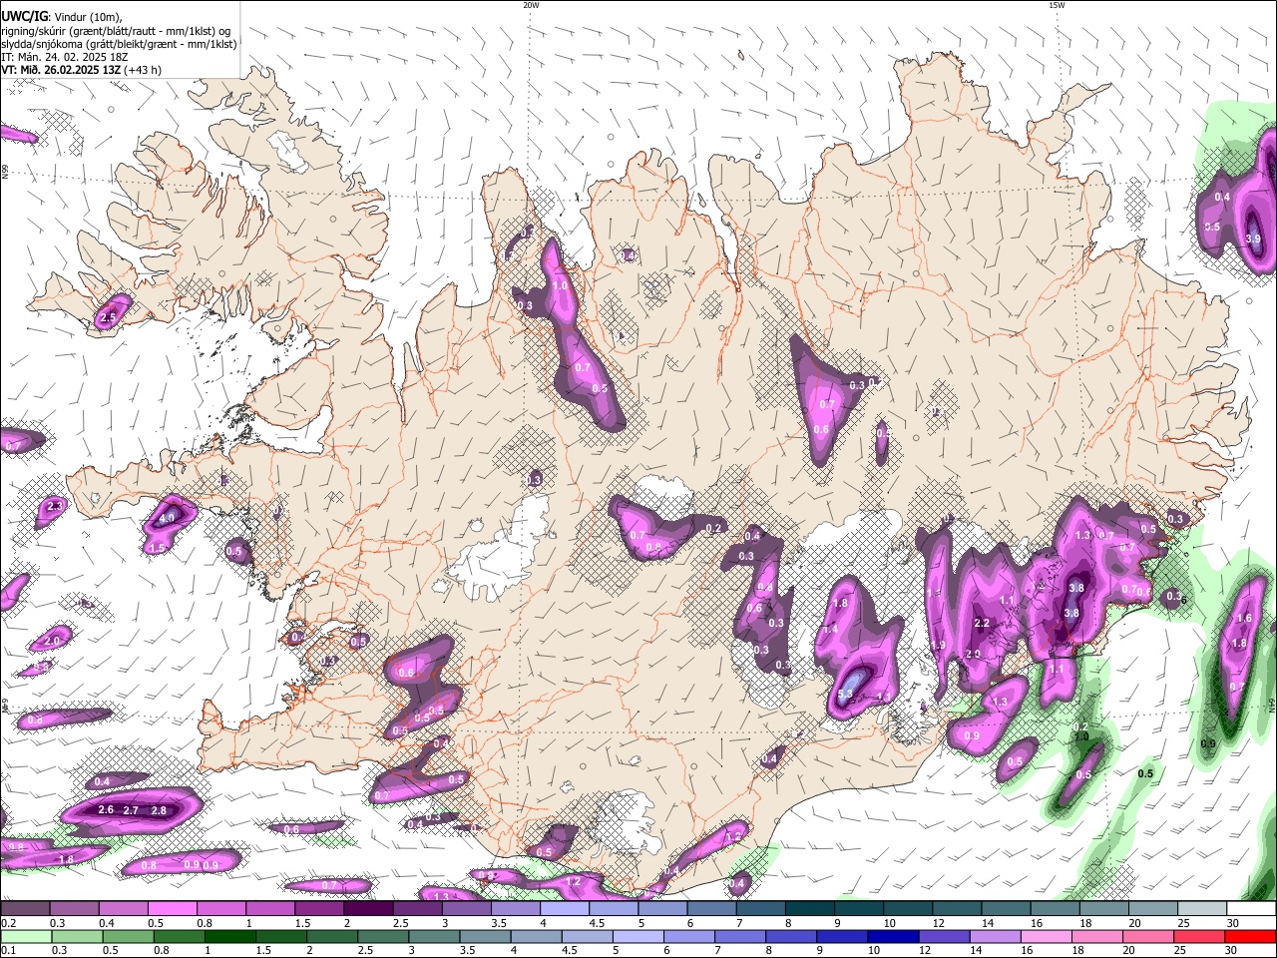
Task: Click the 2.6 value in the southwest offshore band
Action: (x=107, y=809)
